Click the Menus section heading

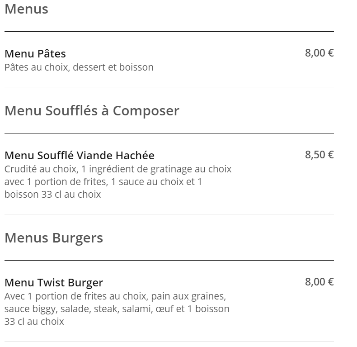[26, 9]
